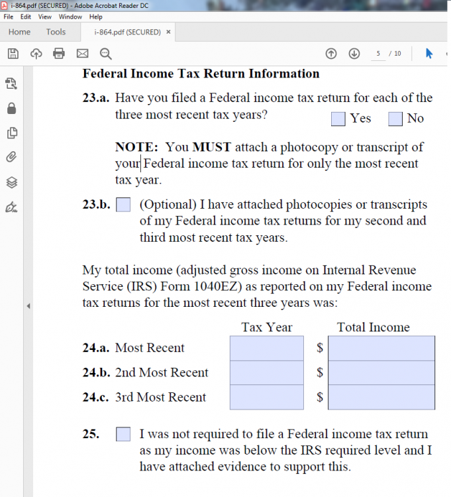The height and width of the screenshot is (497, 451).
Task: Open the Window menu
Action: click(70, 17)
